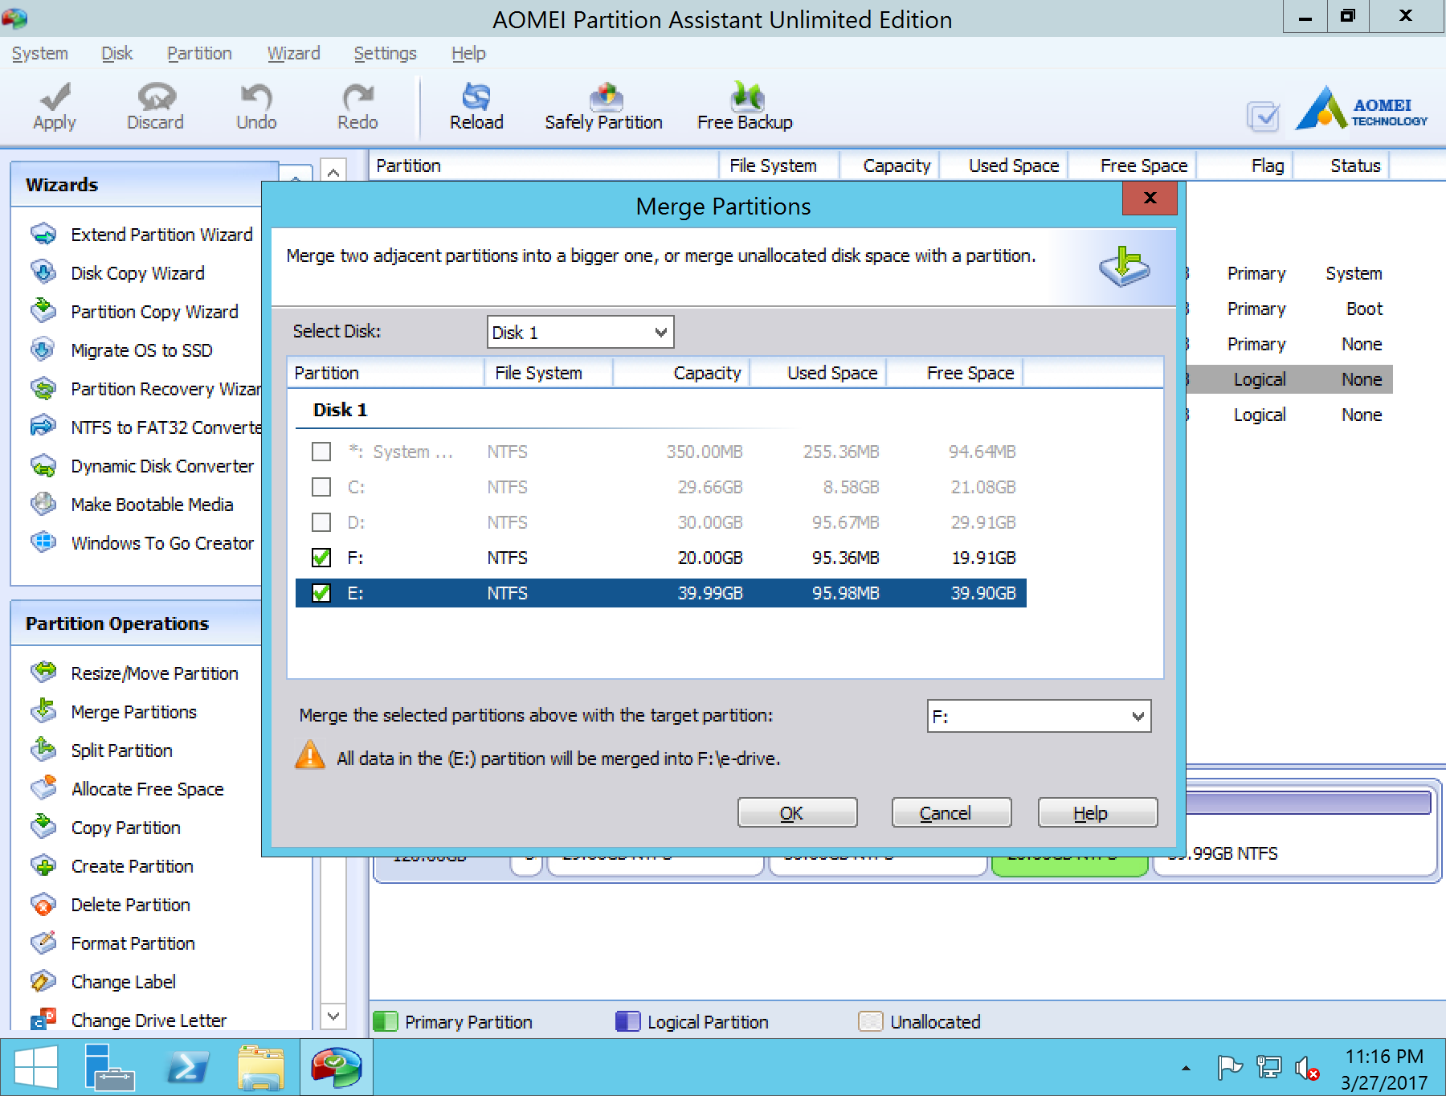Screen dimensions: 1446x1096
Task: Launch the Partition Copy Wizard
Action: (135, 312)
